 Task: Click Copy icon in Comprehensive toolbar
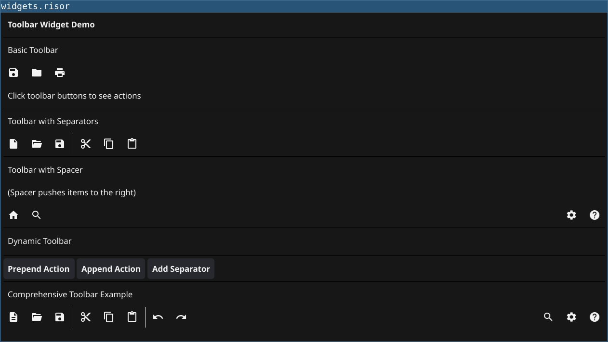click(x=109, y=317)
